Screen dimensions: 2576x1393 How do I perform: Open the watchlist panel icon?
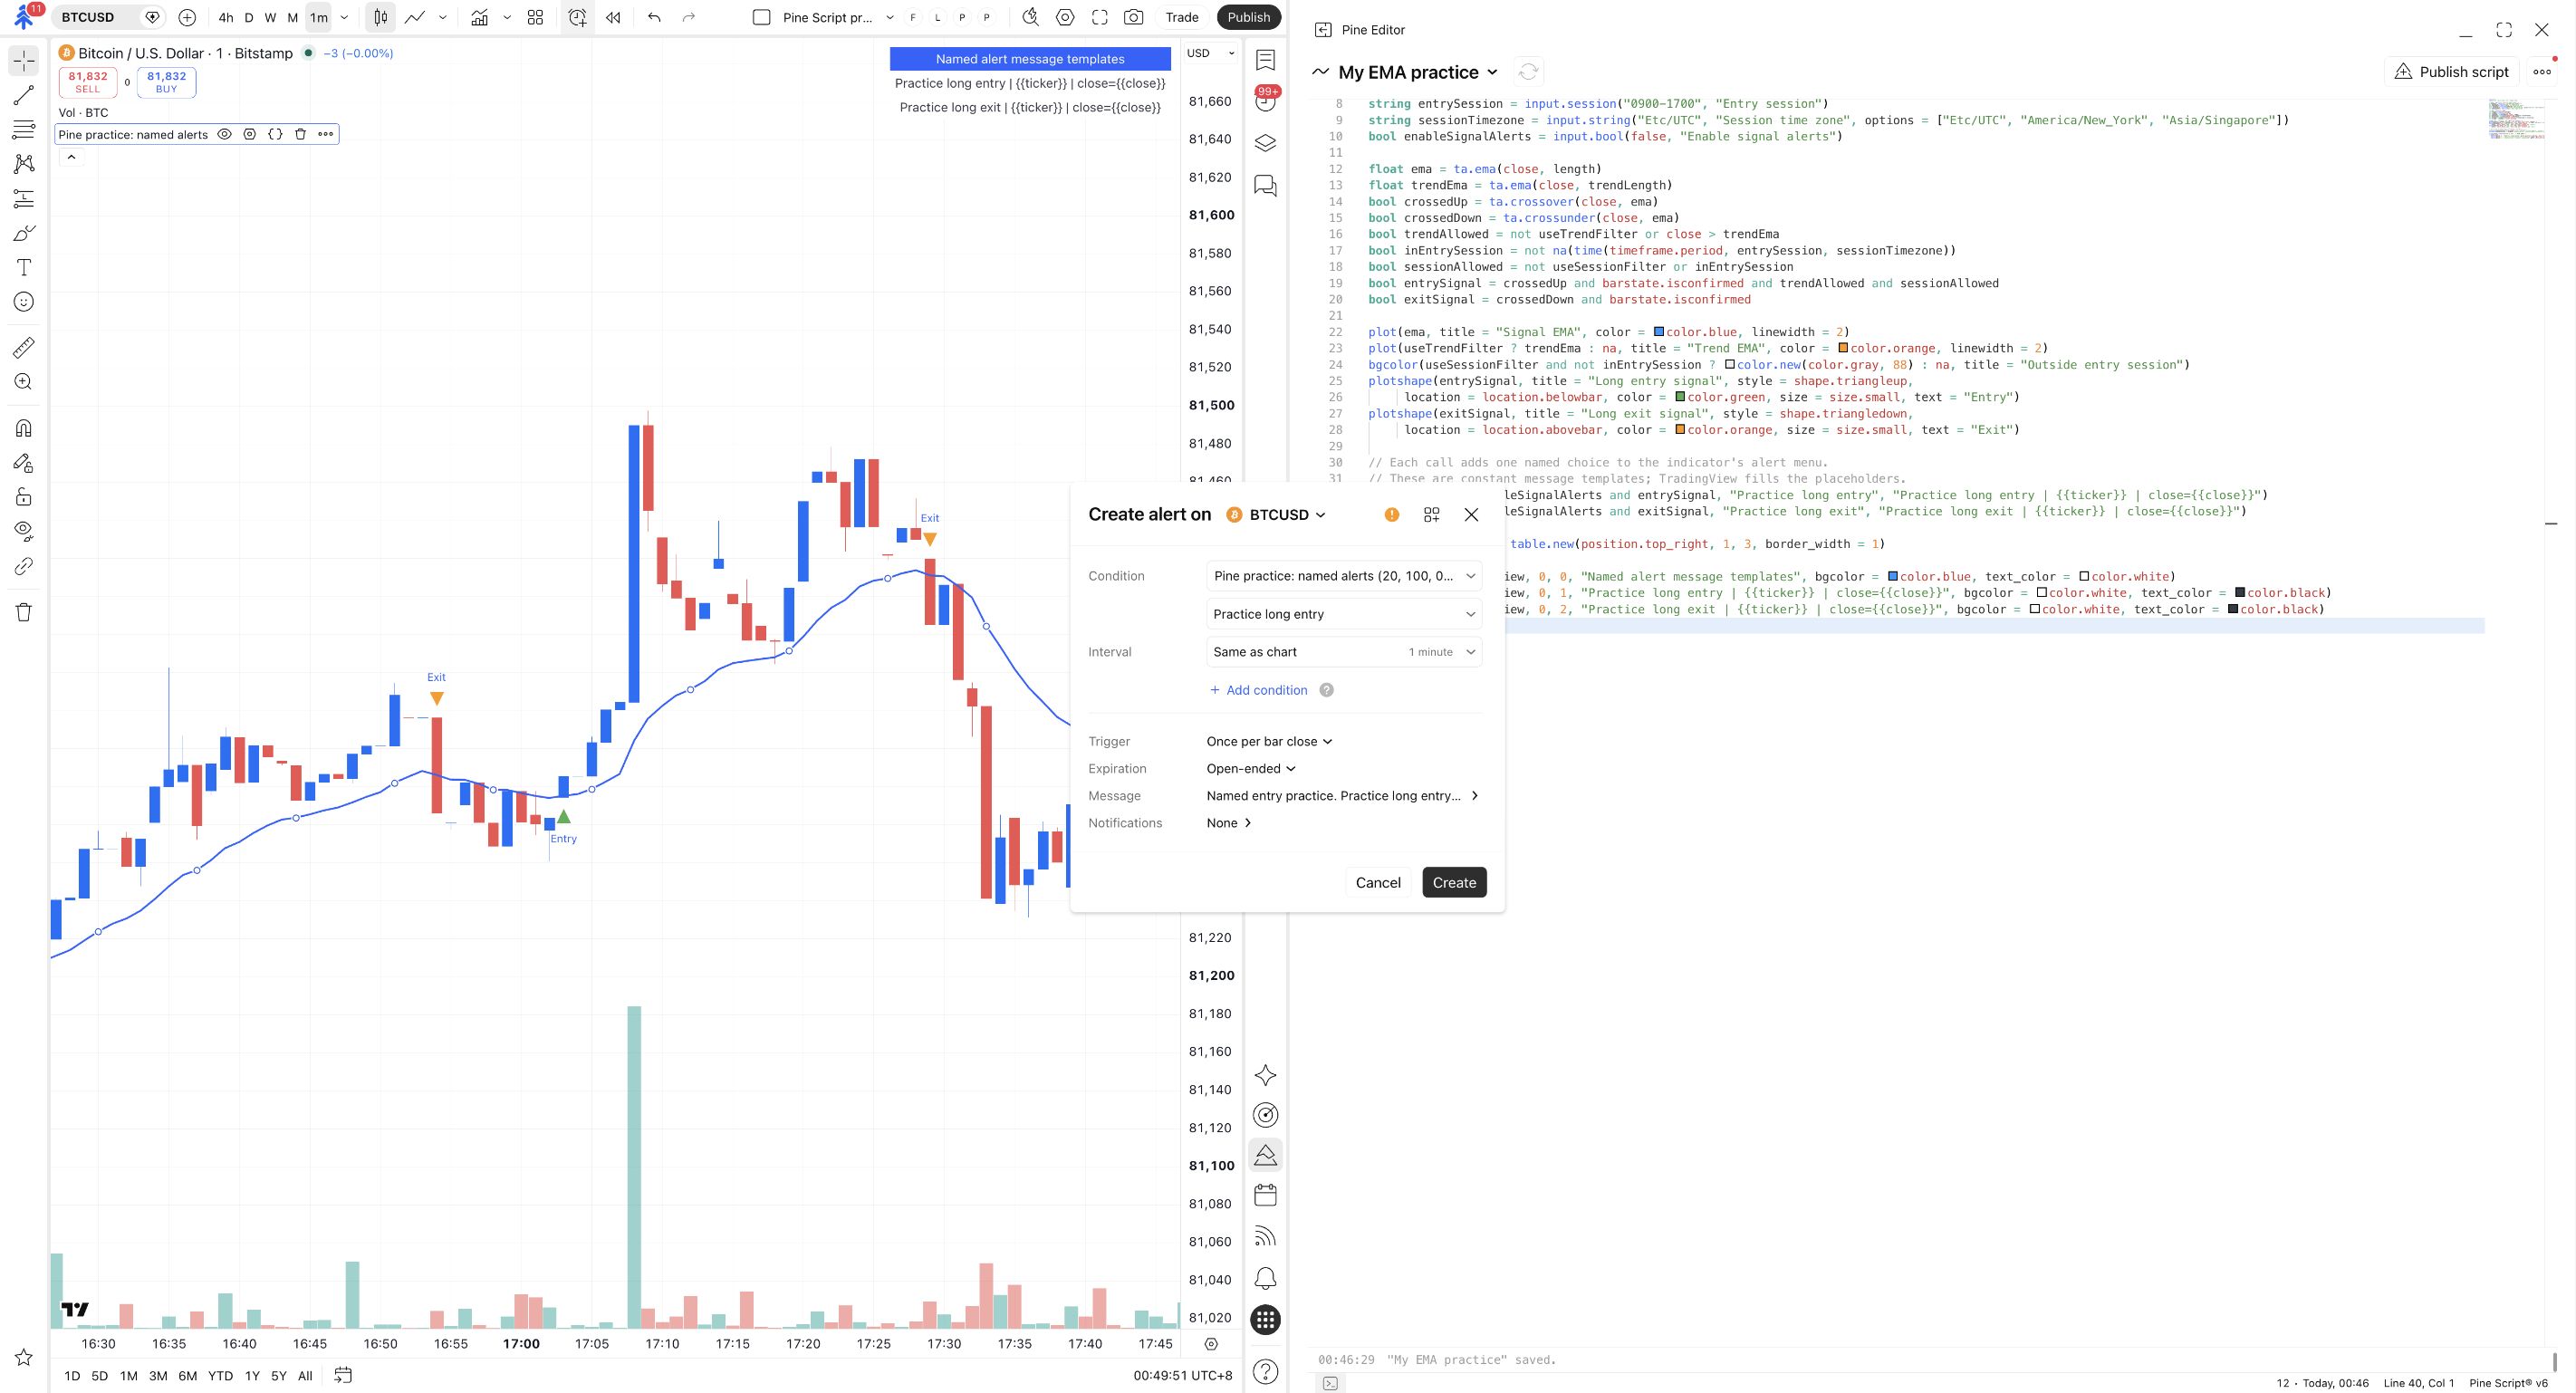[x=1265, y=60]
